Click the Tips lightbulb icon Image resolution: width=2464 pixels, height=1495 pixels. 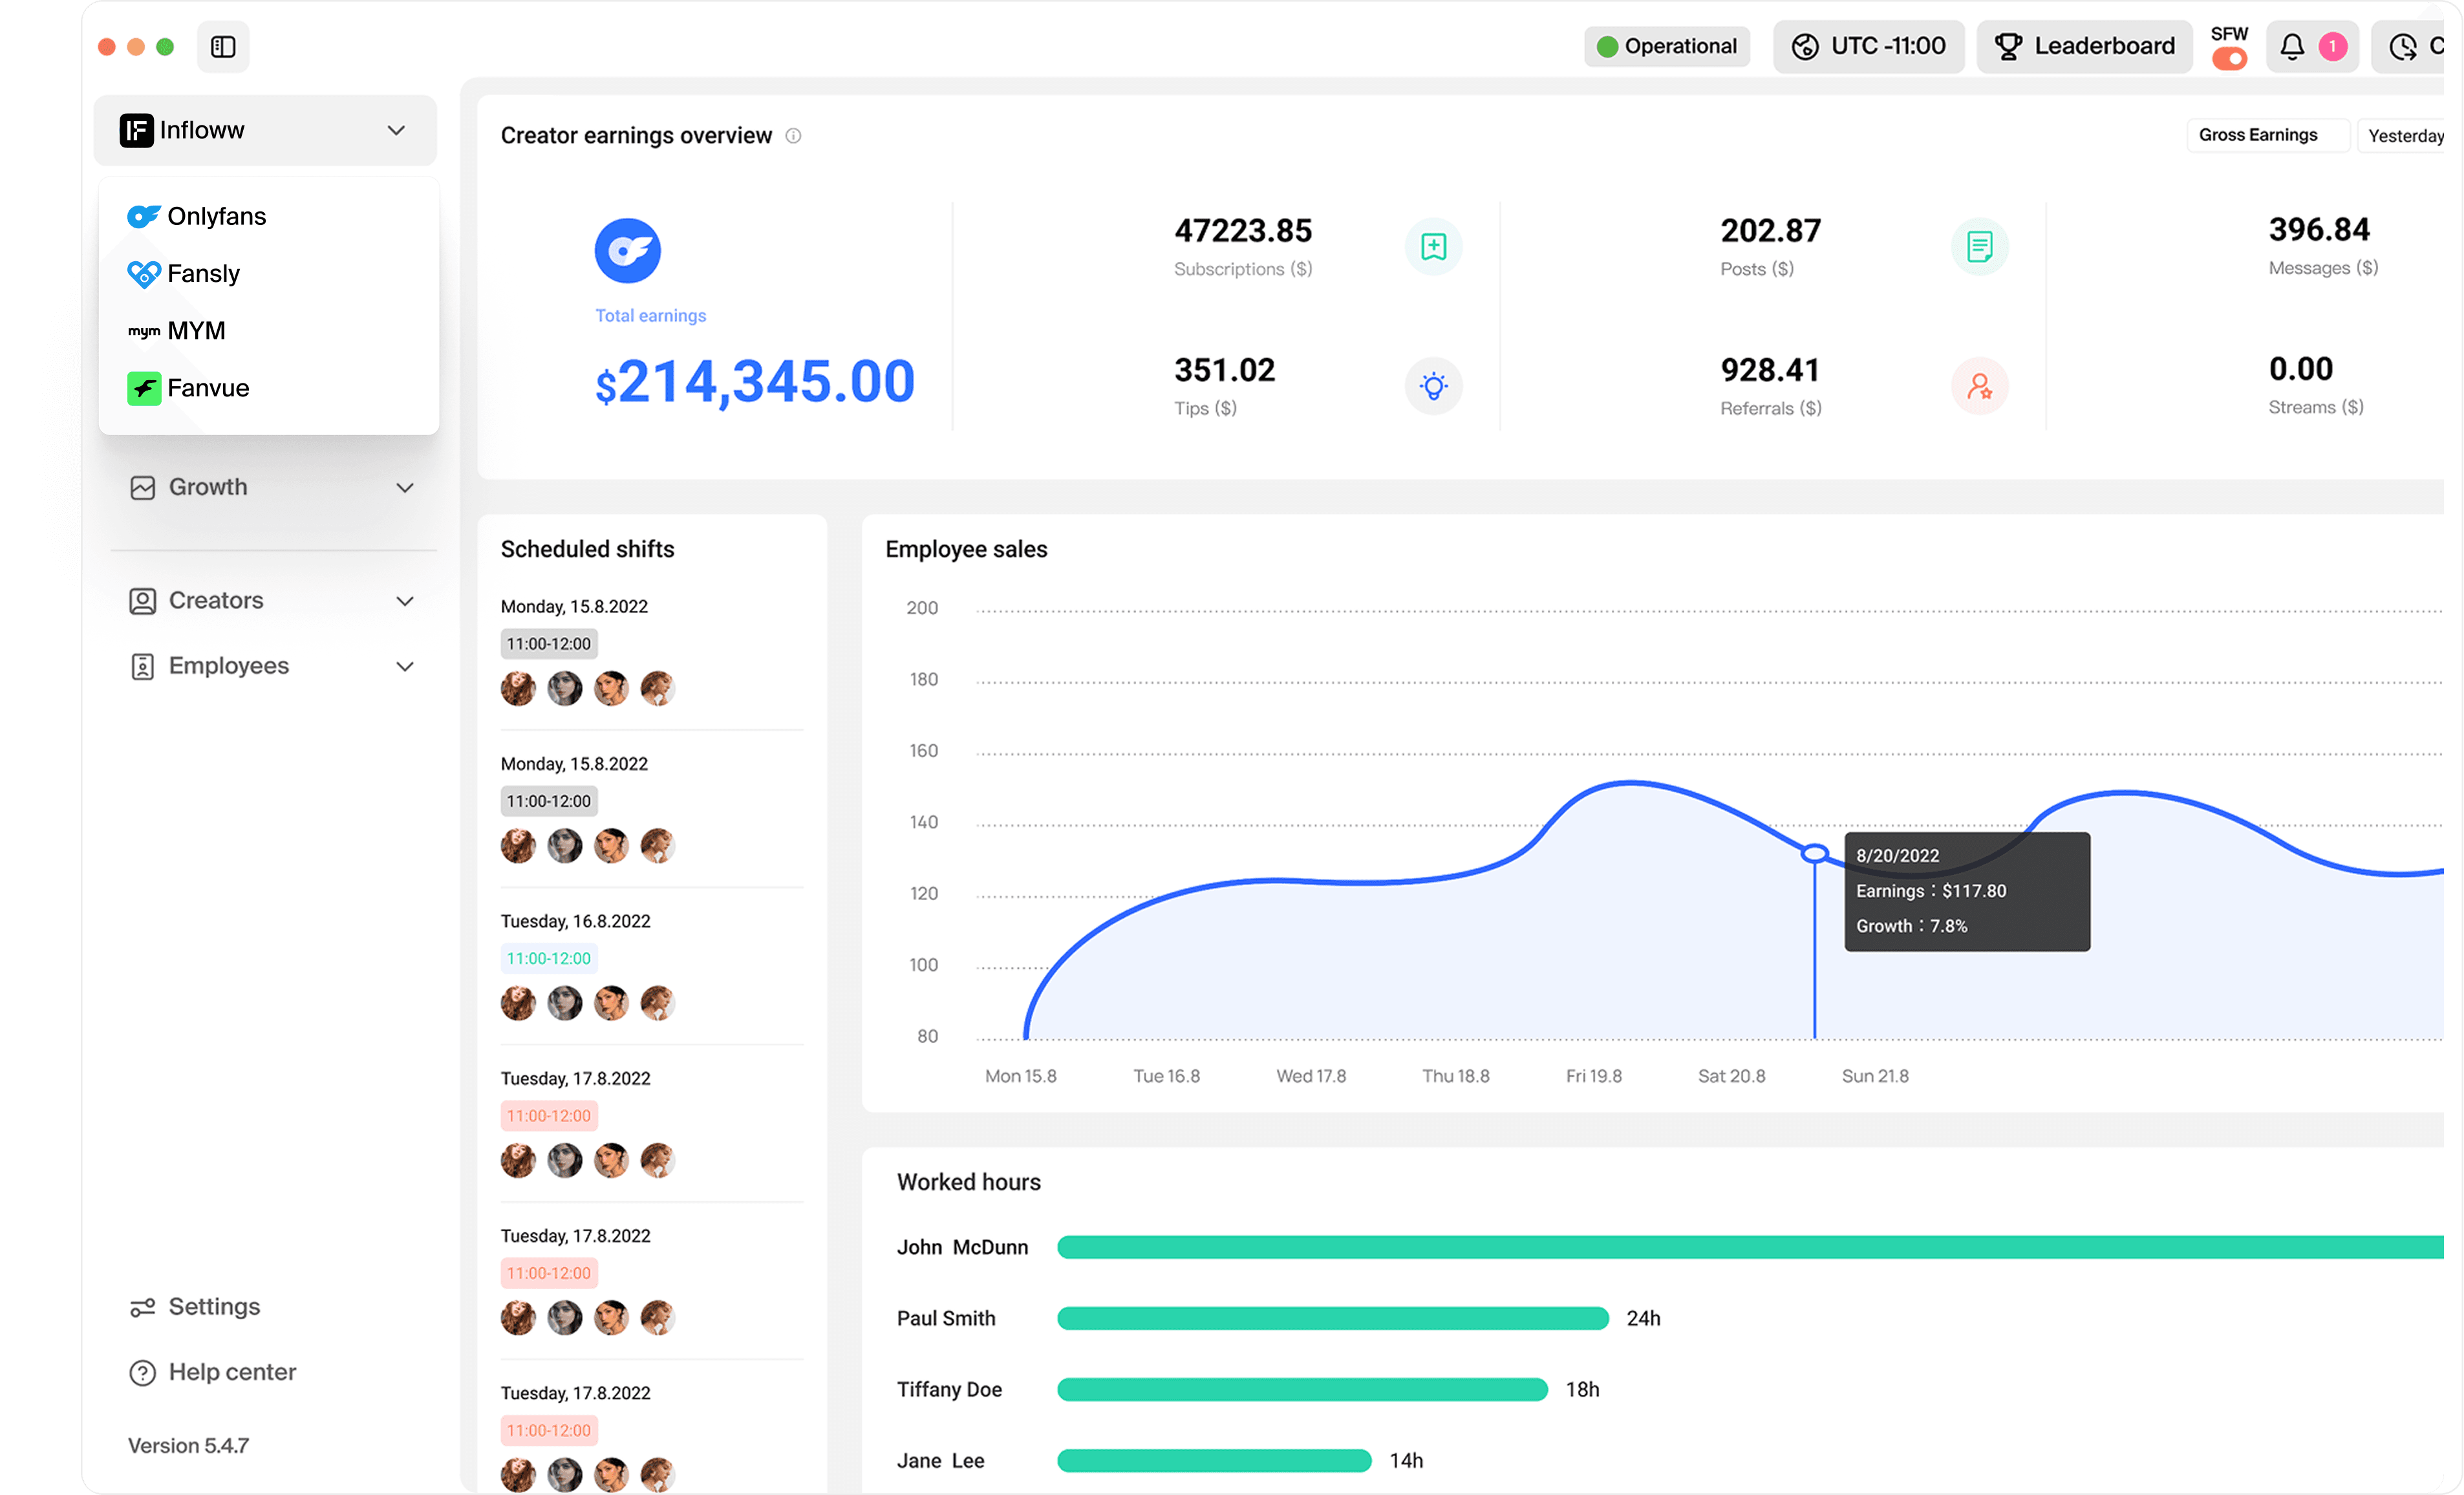click(x=1433, y=386)
